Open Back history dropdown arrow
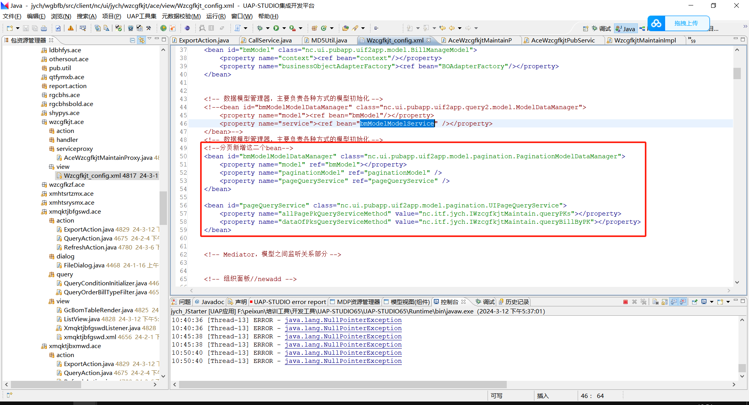The image size is (749, 405). tap(460, 28)
